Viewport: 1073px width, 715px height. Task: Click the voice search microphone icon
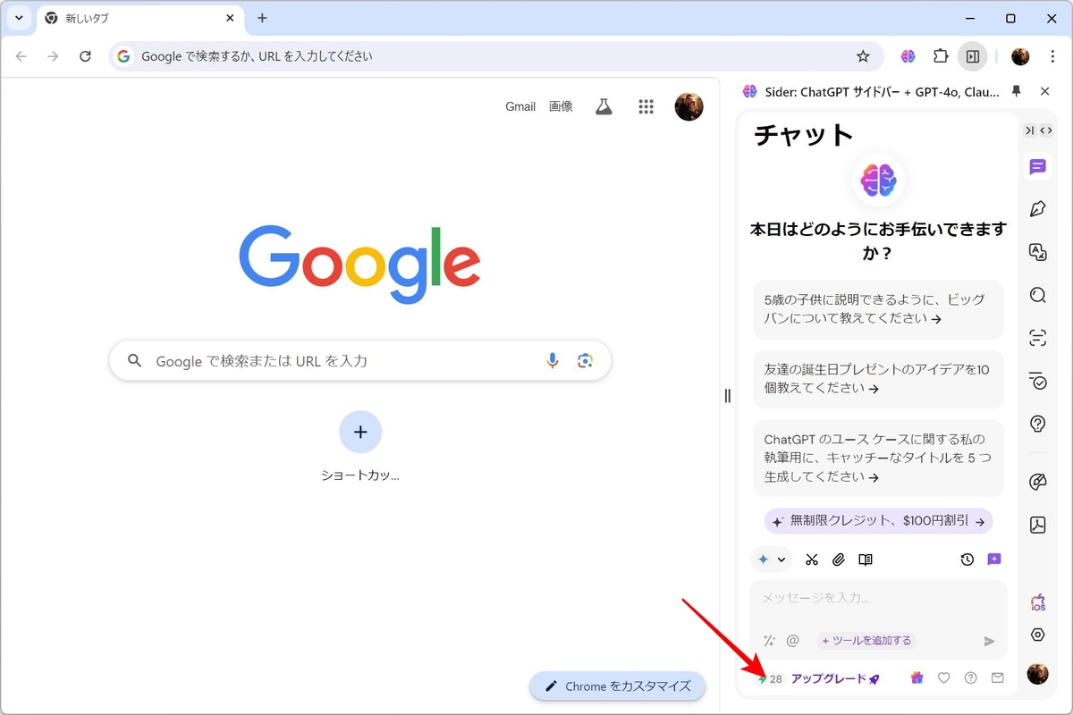coord(553,361)
